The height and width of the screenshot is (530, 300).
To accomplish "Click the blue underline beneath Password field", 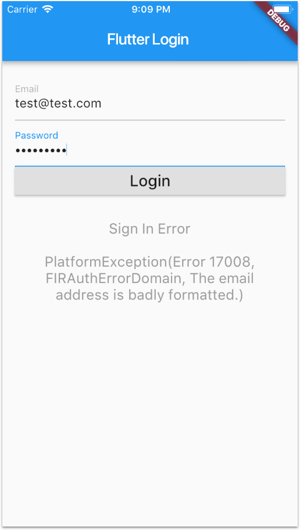I will (150, 166).
